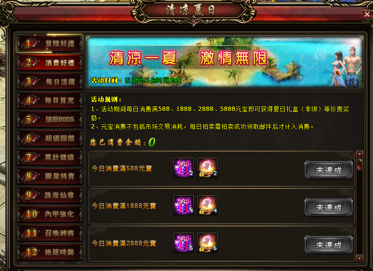Click locked orb icon in 2888元寶 row
This screenshot has width=373, height=271.
(207, 243)
